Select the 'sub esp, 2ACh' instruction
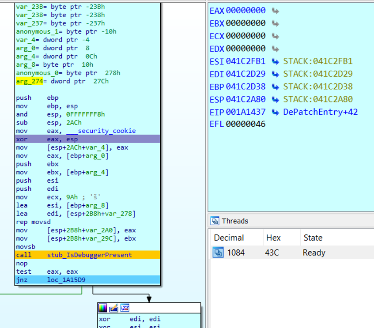Screen dimensions: 374x328 pos(49,123)
